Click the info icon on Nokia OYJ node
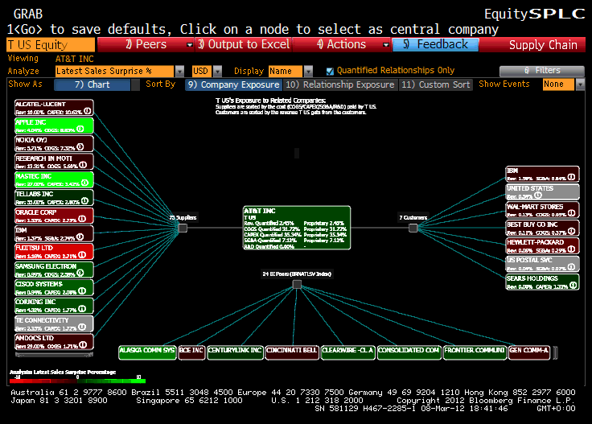Screen dimensions: 592x424 coord(80,147)
